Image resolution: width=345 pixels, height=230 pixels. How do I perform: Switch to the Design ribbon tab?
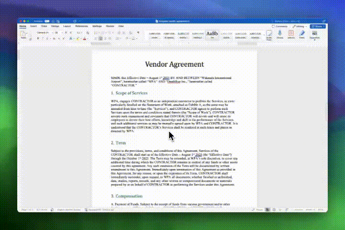55,26
